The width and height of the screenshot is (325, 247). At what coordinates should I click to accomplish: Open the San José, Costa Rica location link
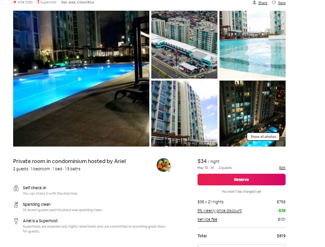77,2
